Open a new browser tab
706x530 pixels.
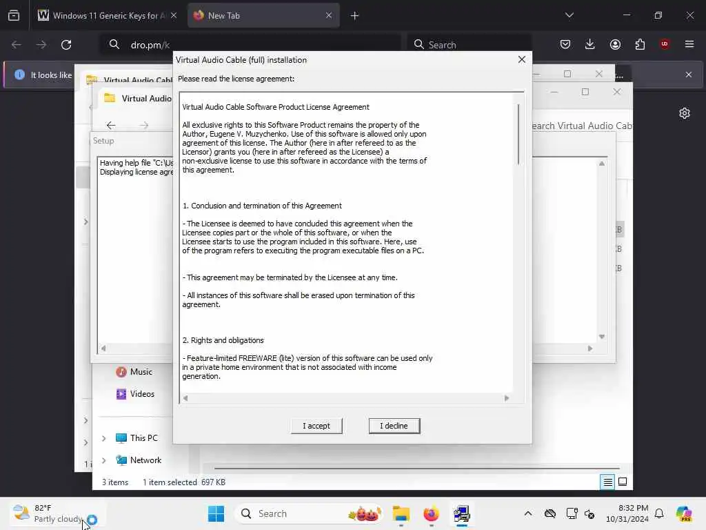[355, 16]
